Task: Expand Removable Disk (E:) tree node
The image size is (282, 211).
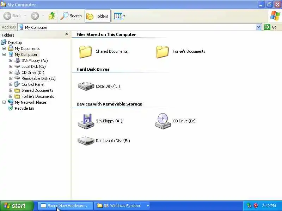Action: coord(11,78)
